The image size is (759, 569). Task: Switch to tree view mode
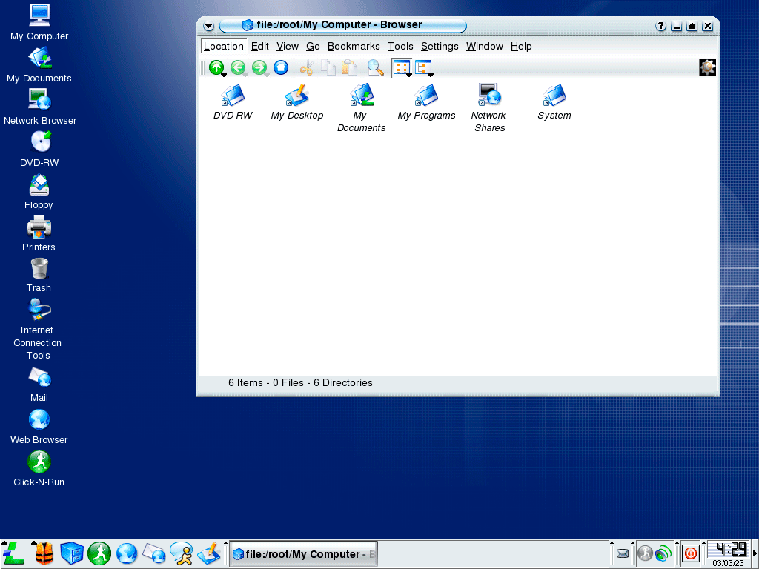pos(423,68)
